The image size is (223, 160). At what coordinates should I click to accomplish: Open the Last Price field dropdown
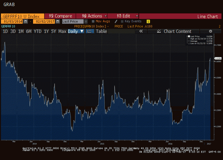[85, 21]
